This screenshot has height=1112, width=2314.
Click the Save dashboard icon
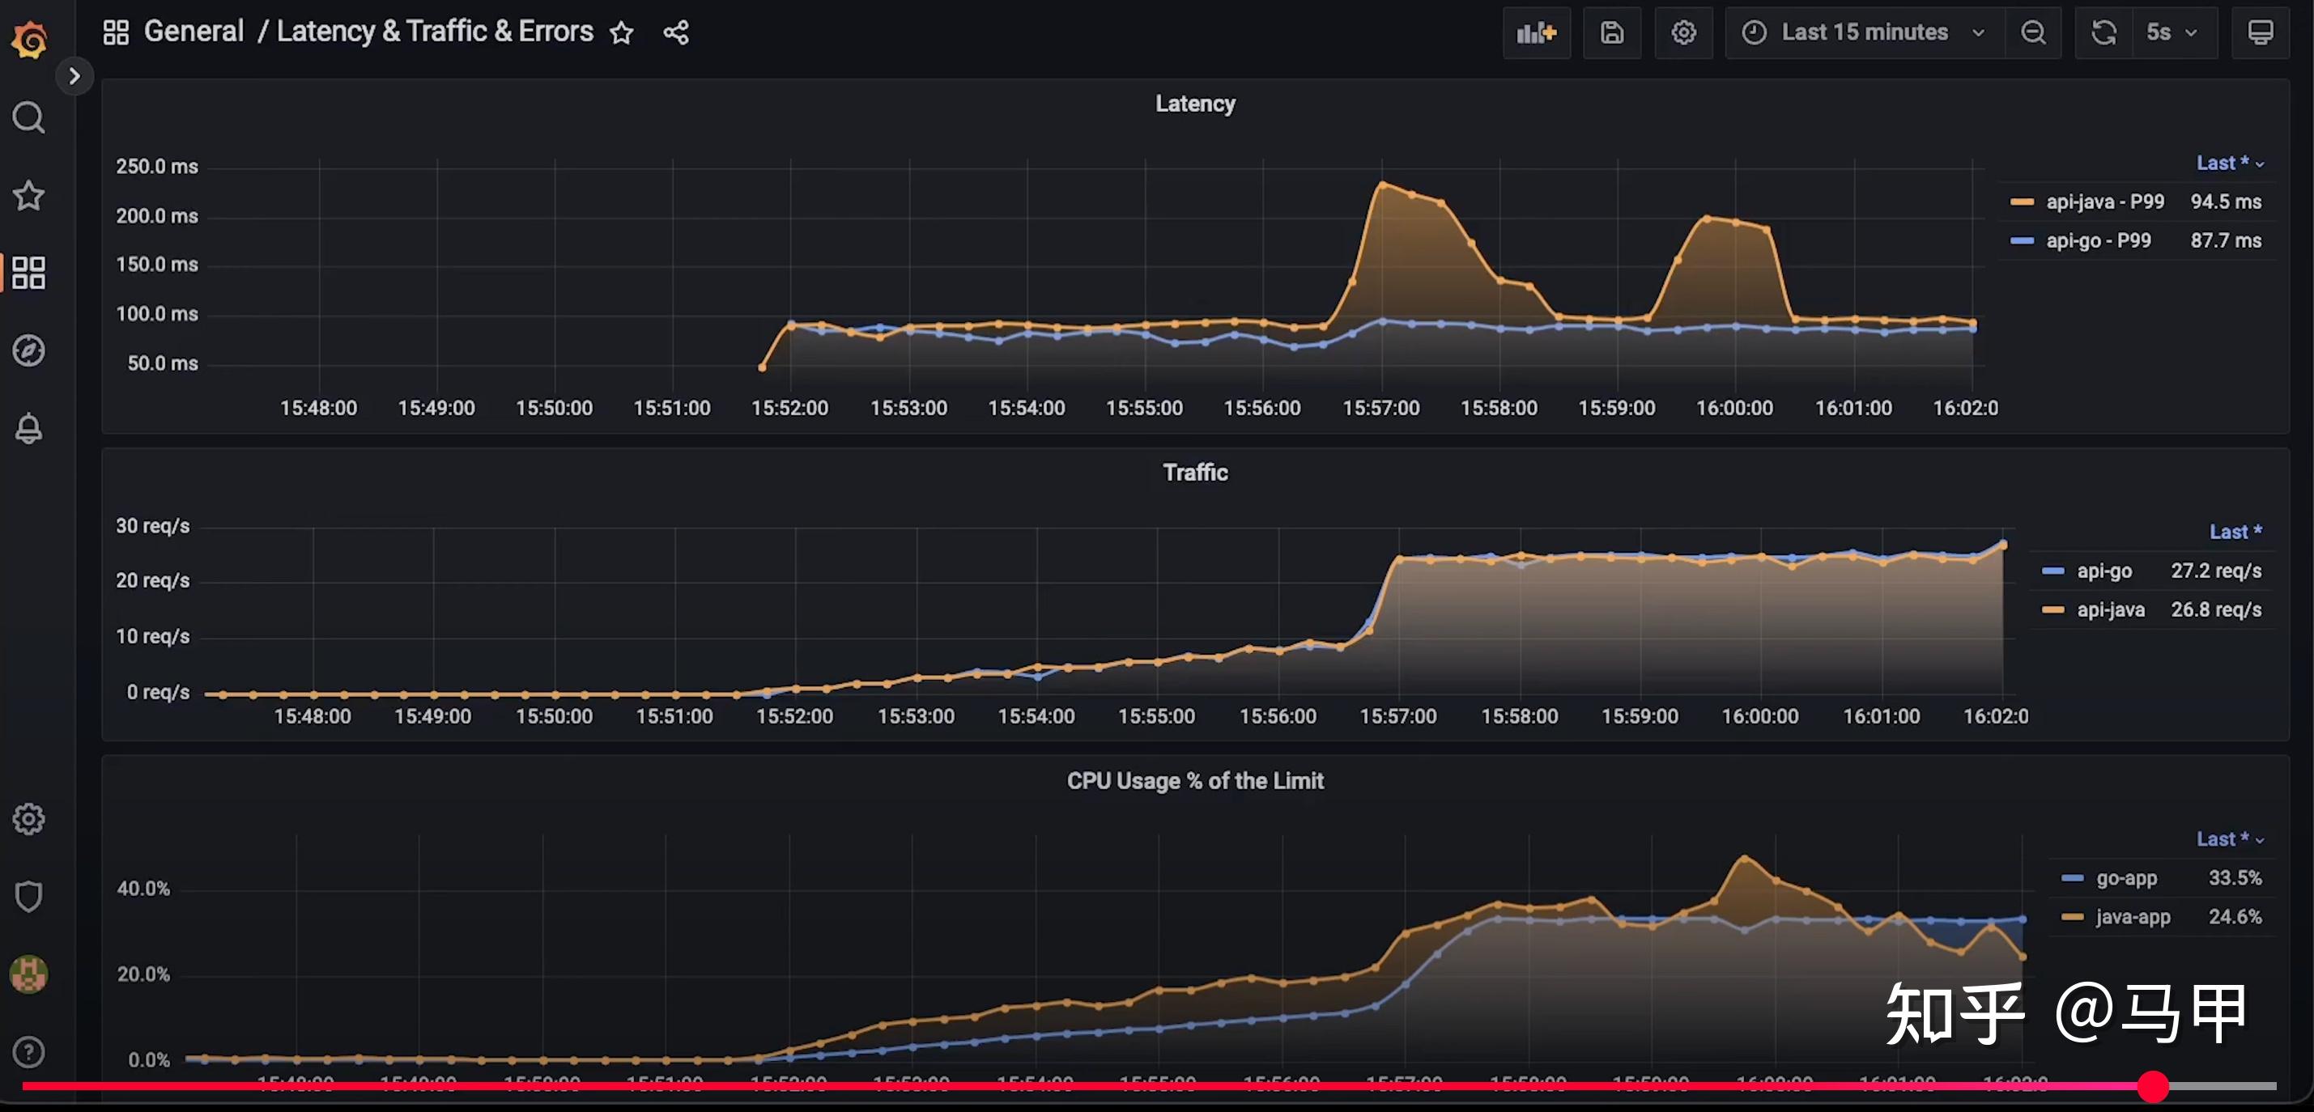click(x=1611, y=33)
